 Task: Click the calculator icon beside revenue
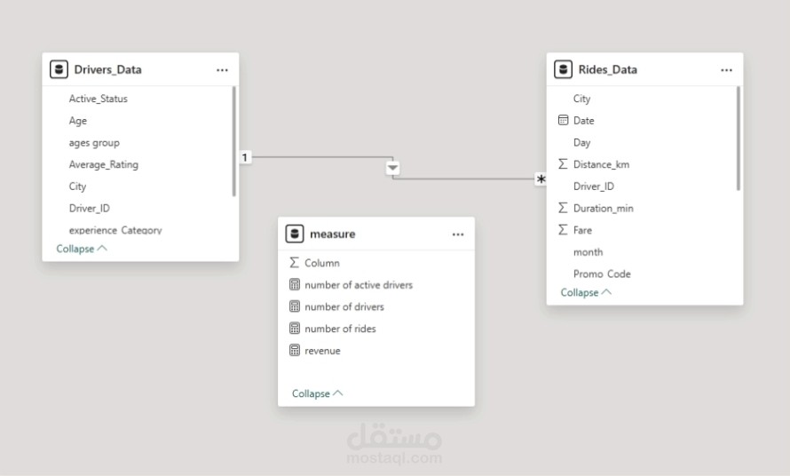(x=295, y=351)
